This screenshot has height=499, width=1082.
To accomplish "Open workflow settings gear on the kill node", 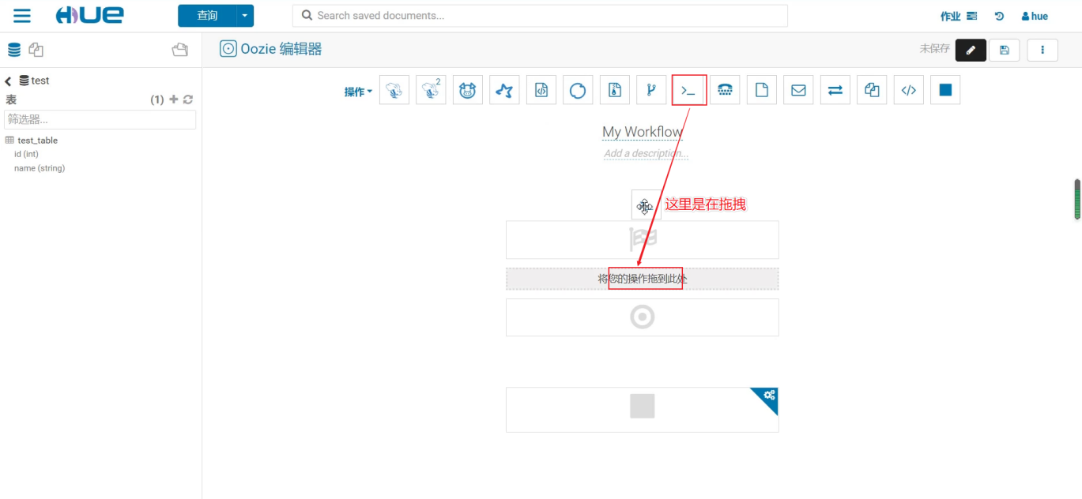I will pyautogui.click(x=768, y=395).
